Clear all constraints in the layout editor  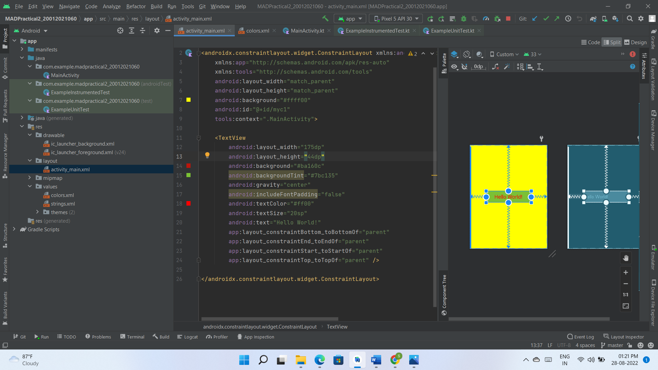pyautogui.click(x=495, y=66)
